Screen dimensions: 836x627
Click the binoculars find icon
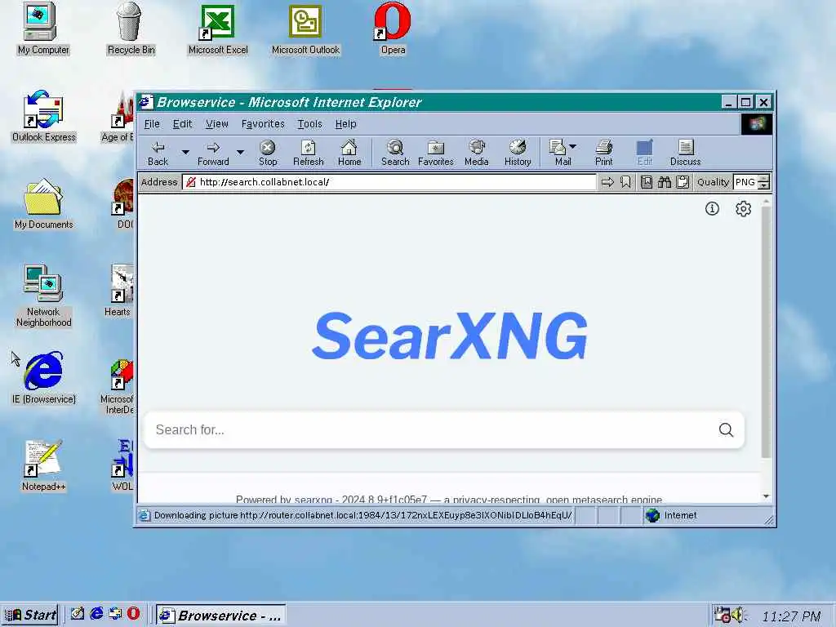[x=665, y=182]
